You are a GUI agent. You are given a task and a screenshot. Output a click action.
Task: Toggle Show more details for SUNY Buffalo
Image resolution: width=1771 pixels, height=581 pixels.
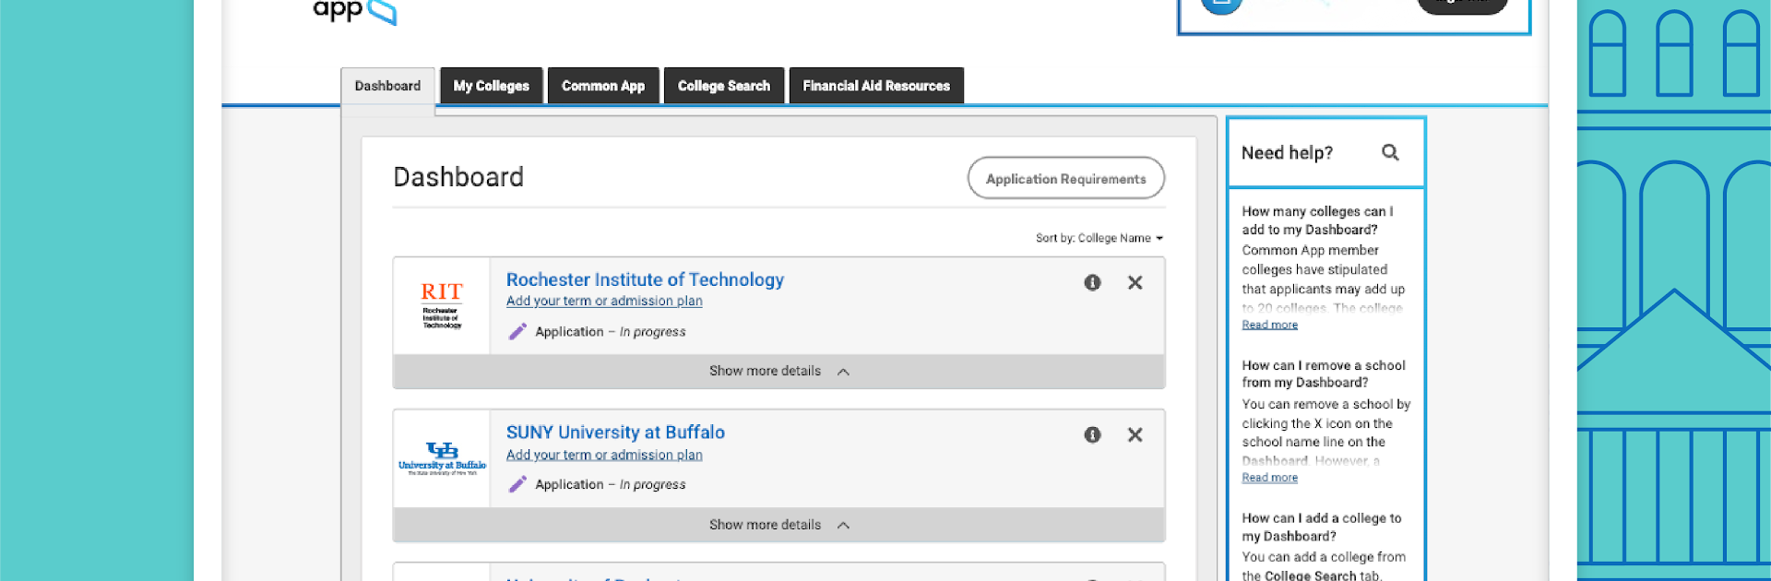(x=779, y=525)
